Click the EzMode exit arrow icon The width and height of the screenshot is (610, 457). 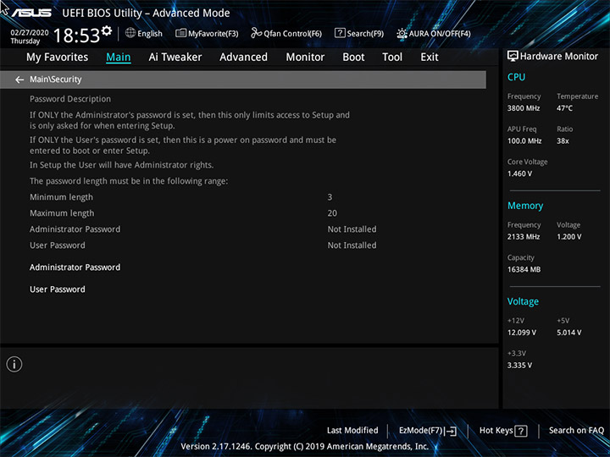click(x=451, y=431)
